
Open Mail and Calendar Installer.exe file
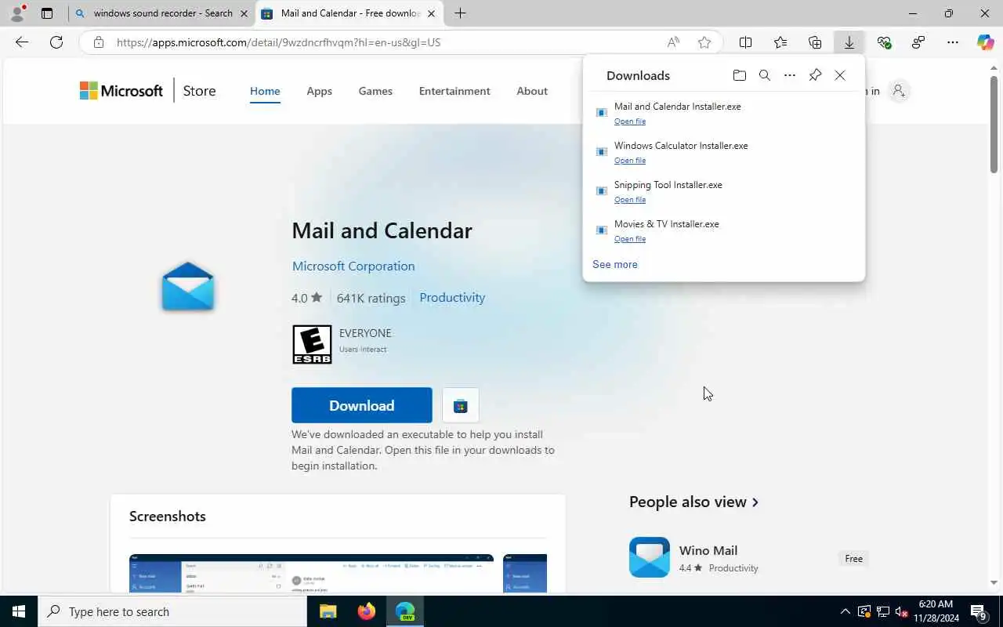pos(630,121)
